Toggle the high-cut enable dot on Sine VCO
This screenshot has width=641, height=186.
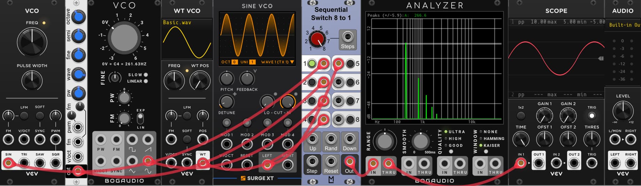tap(296, 94)
